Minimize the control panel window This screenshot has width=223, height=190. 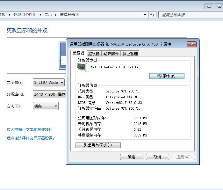(209, 6)
